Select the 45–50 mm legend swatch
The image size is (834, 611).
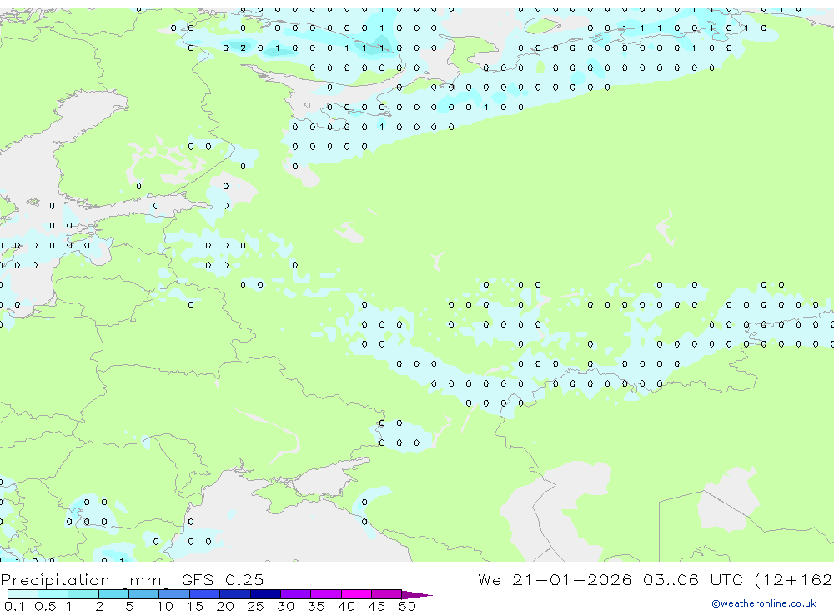tap(387, 594)
